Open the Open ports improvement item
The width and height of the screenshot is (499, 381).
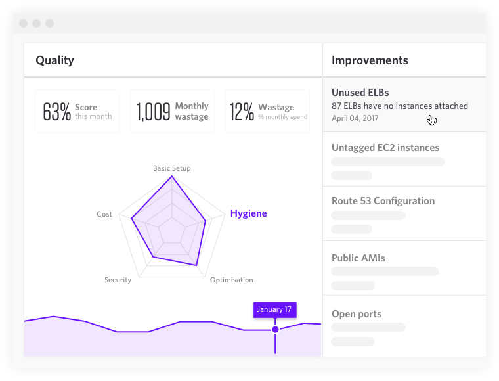pyautogui.click(x=404, y=326)
